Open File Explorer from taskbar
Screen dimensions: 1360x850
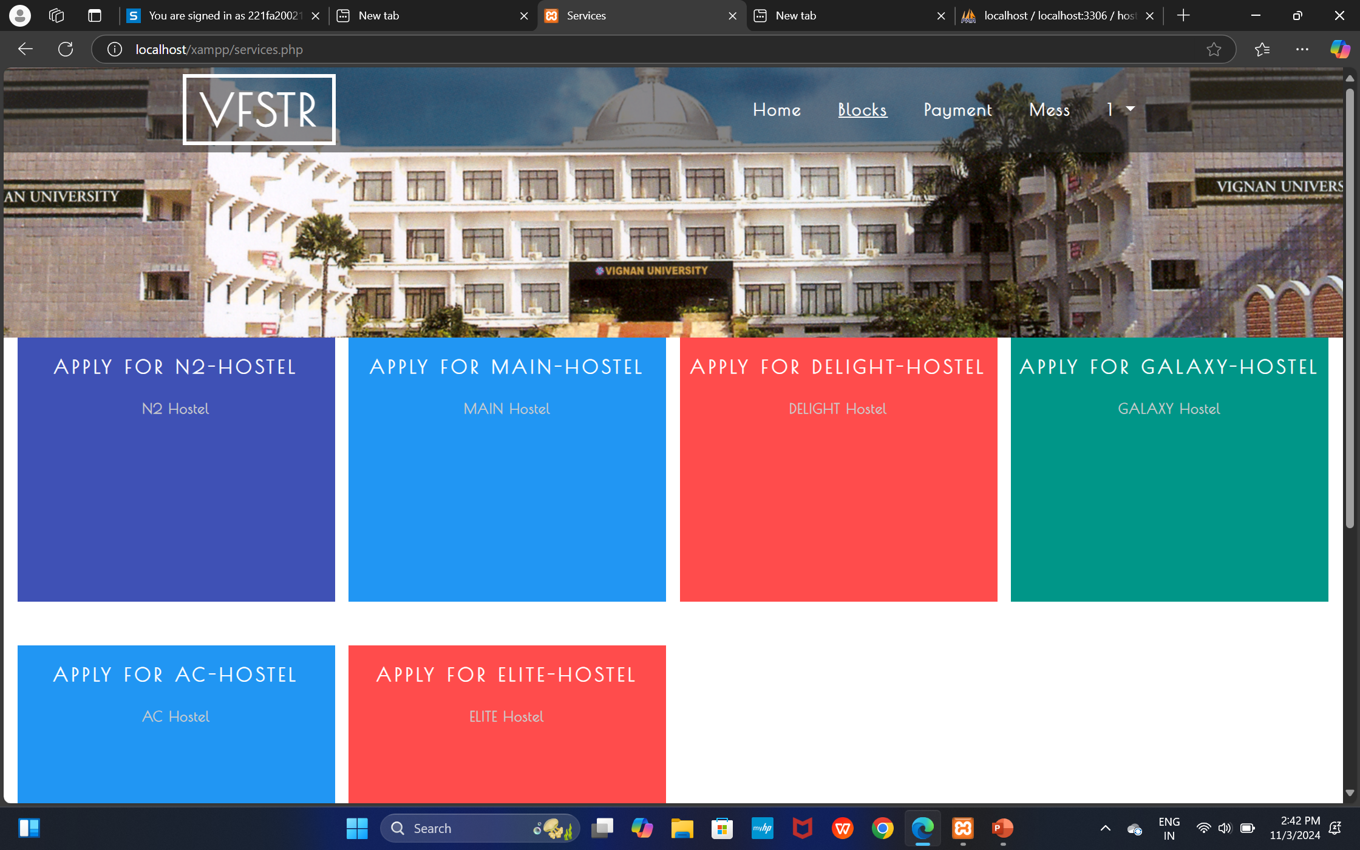click(682, 828)
